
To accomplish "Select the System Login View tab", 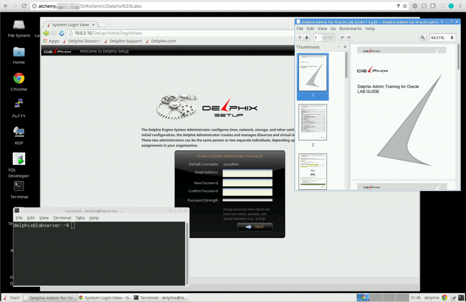I will click(70, 25).
